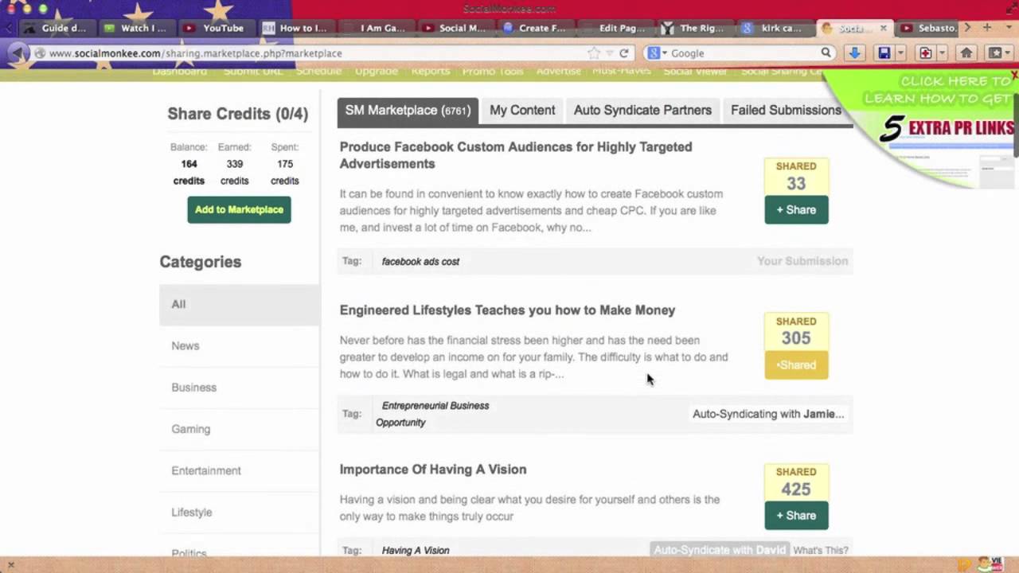Screen dimensions: 1019x573
Task: Click Auto-Syndicating with Jamie... link
Action: click(768, 414)
